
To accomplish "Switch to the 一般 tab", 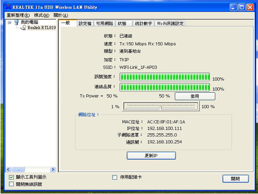I will (x=68, y=23).
